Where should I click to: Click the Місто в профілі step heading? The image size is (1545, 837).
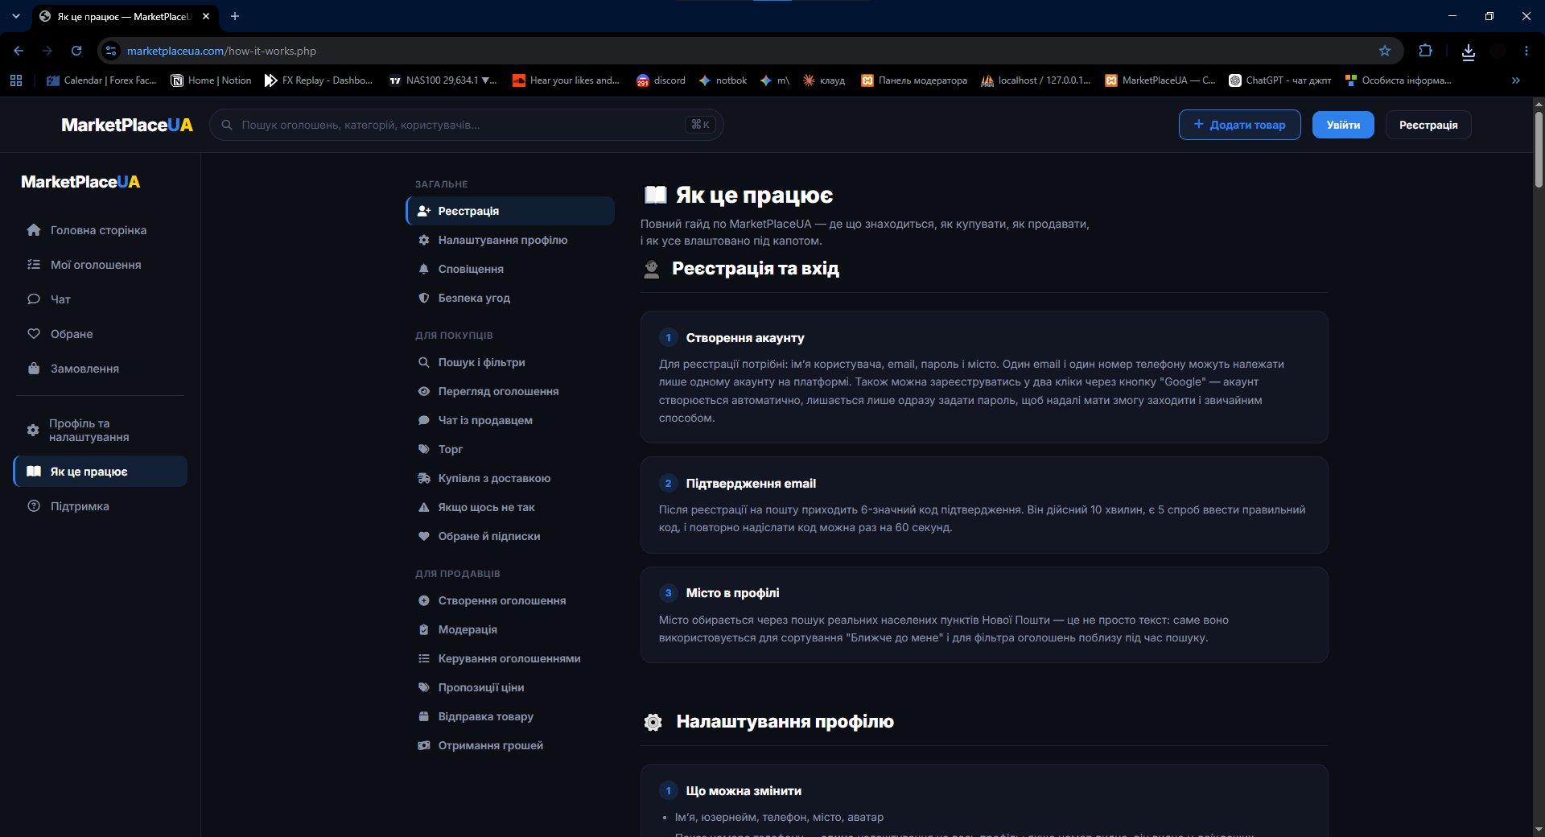[732, 593]
